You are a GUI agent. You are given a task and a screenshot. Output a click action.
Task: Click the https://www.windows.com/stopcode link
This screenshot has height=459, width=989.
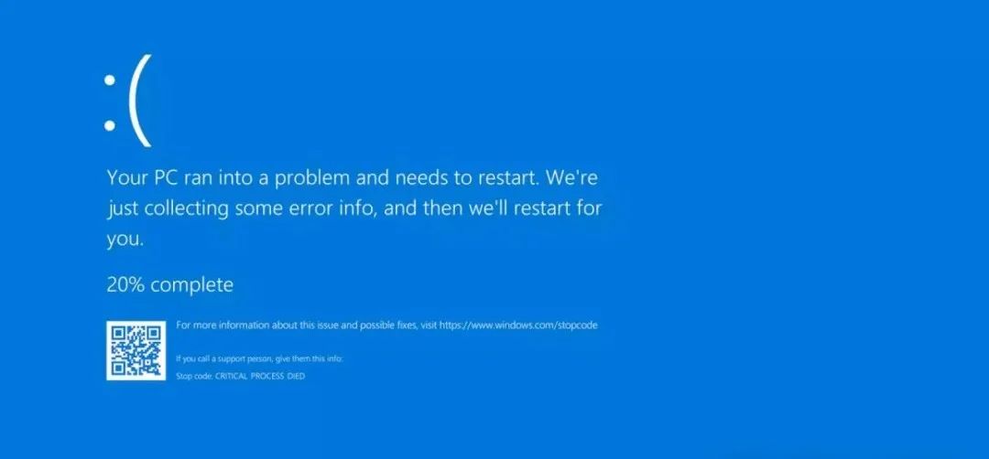517,326
